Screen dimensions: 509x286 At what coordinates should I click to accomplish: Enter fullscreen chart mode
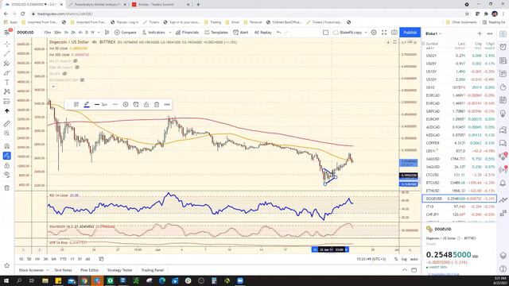tap(384, 33)
